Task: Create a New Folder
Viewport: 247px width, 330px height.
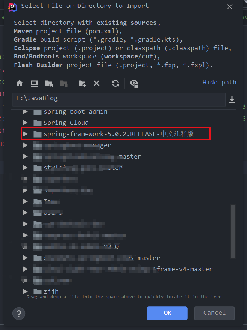Action: 82,84
